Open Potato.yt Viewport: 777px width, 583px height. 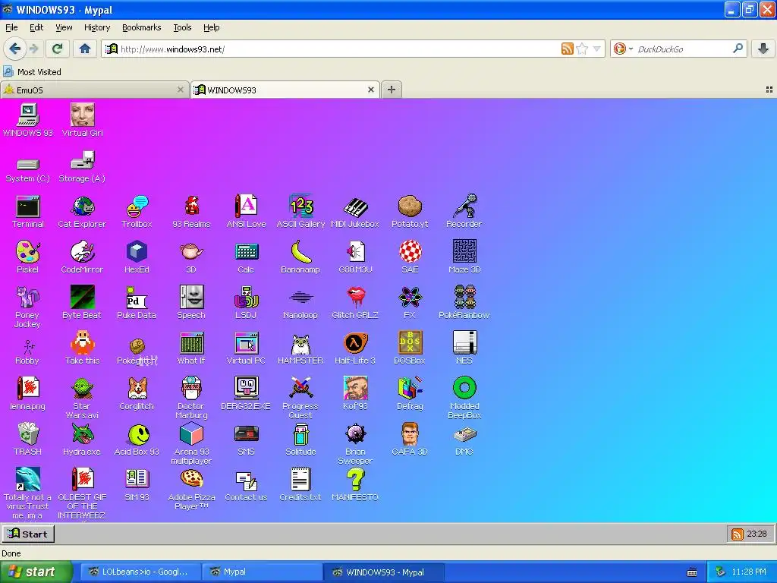coord(410,212)
